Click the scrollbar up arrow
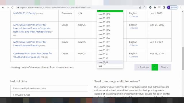 tap(183, 11)
